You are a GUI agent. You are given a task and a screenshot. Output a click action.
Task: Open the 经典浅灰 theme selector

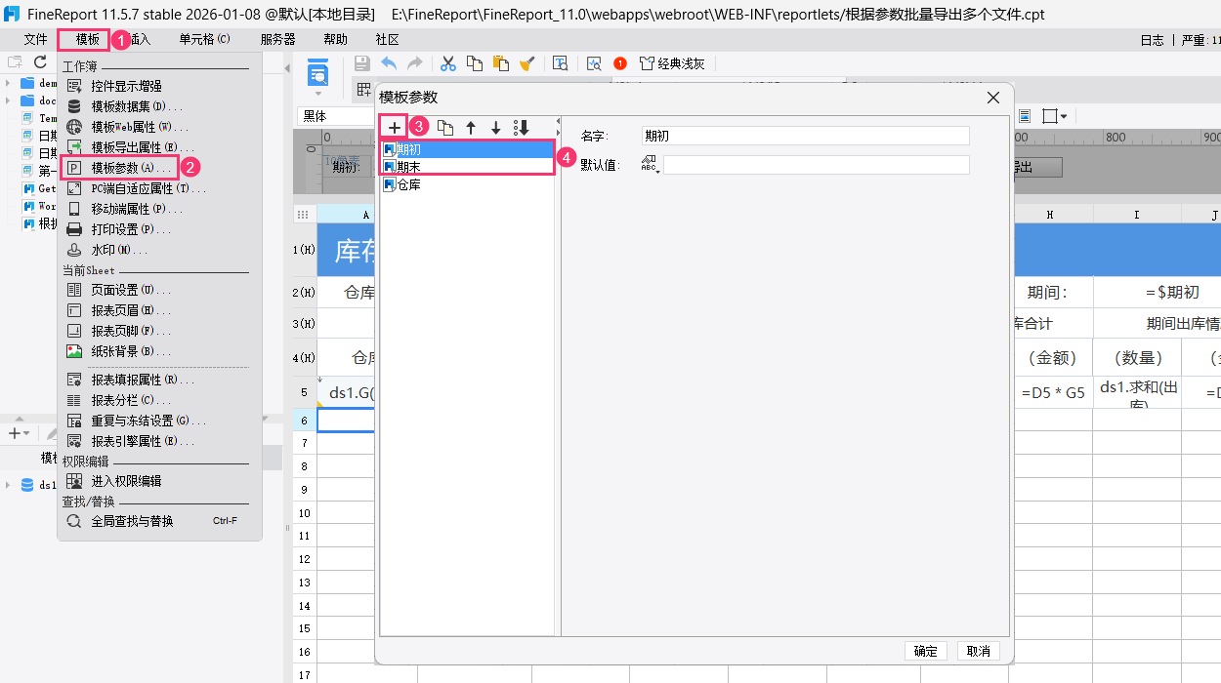click(672, 63)
